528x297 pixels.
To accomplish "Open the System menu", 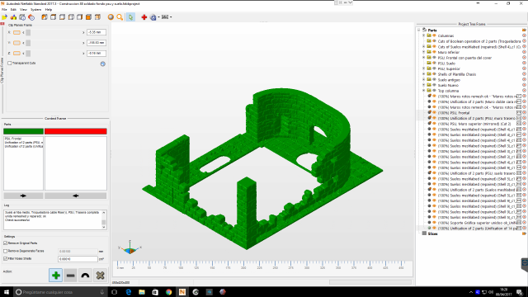I will (35, 10).
